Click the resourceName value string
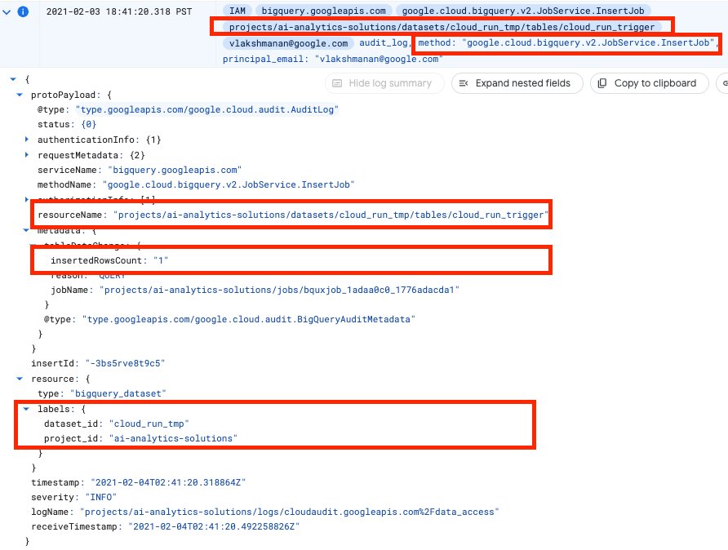This screenshot has height=550, width=728. (331, 215)
